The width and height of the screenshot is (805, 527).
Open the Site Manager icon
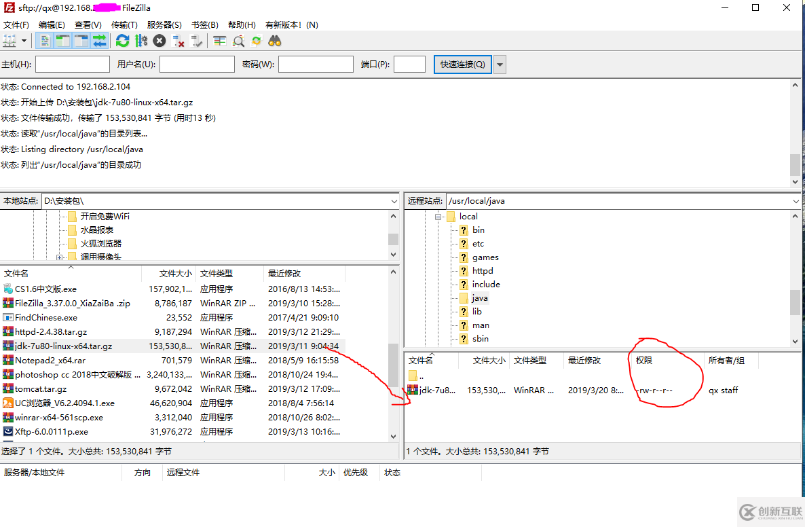click(10, 41)
